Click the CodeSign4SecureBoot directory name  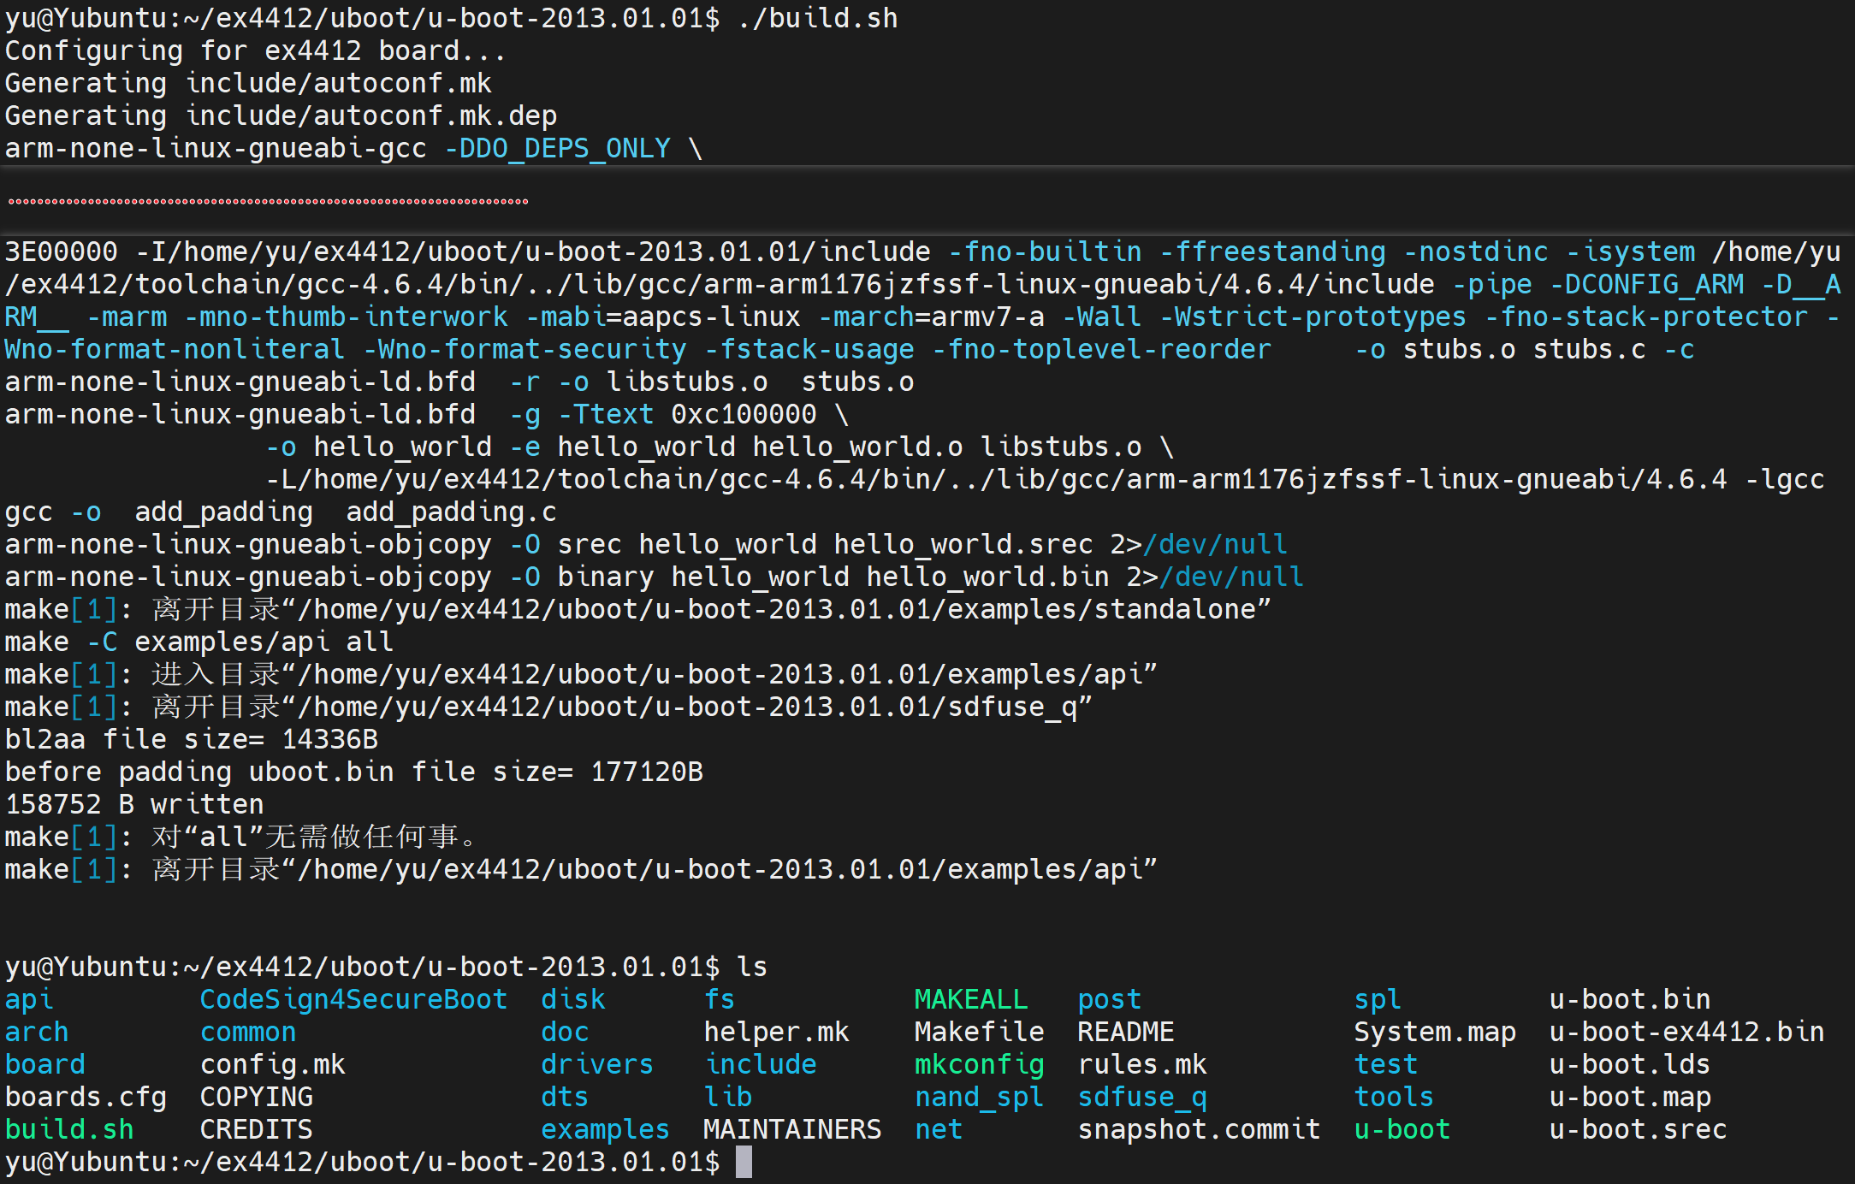coord(353,999)
